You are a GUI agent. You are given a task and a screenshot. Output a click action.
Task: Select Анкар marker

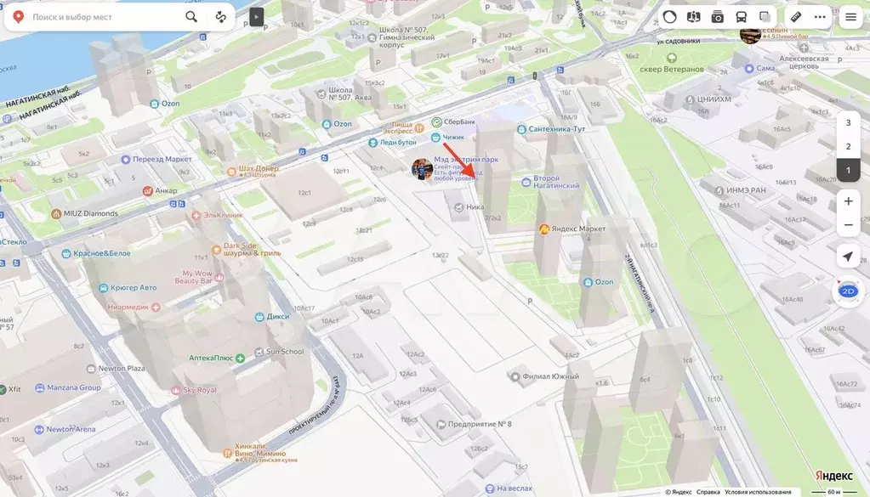click(148, 190)
